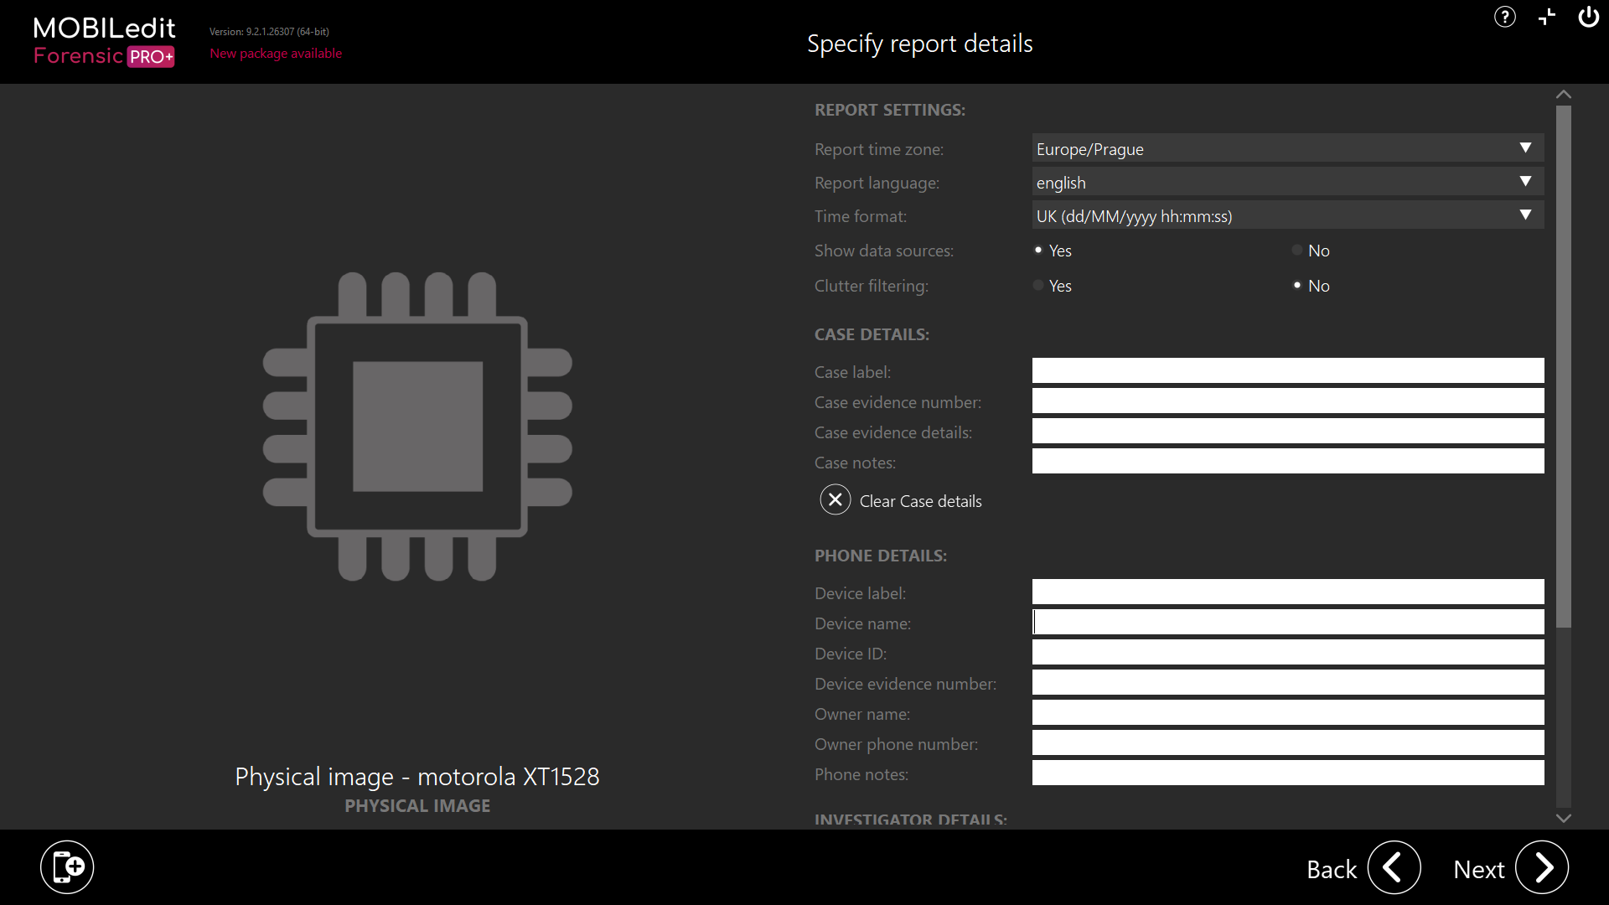Click the scrollbar down arrow

click(x=1563, y=818)
